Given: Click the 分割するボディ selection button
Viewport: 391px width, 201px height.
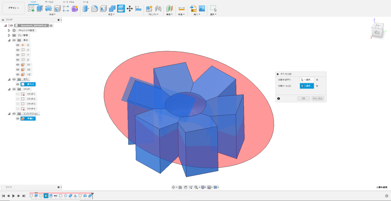Looking at the screenshot, I should tap(307, 80).
